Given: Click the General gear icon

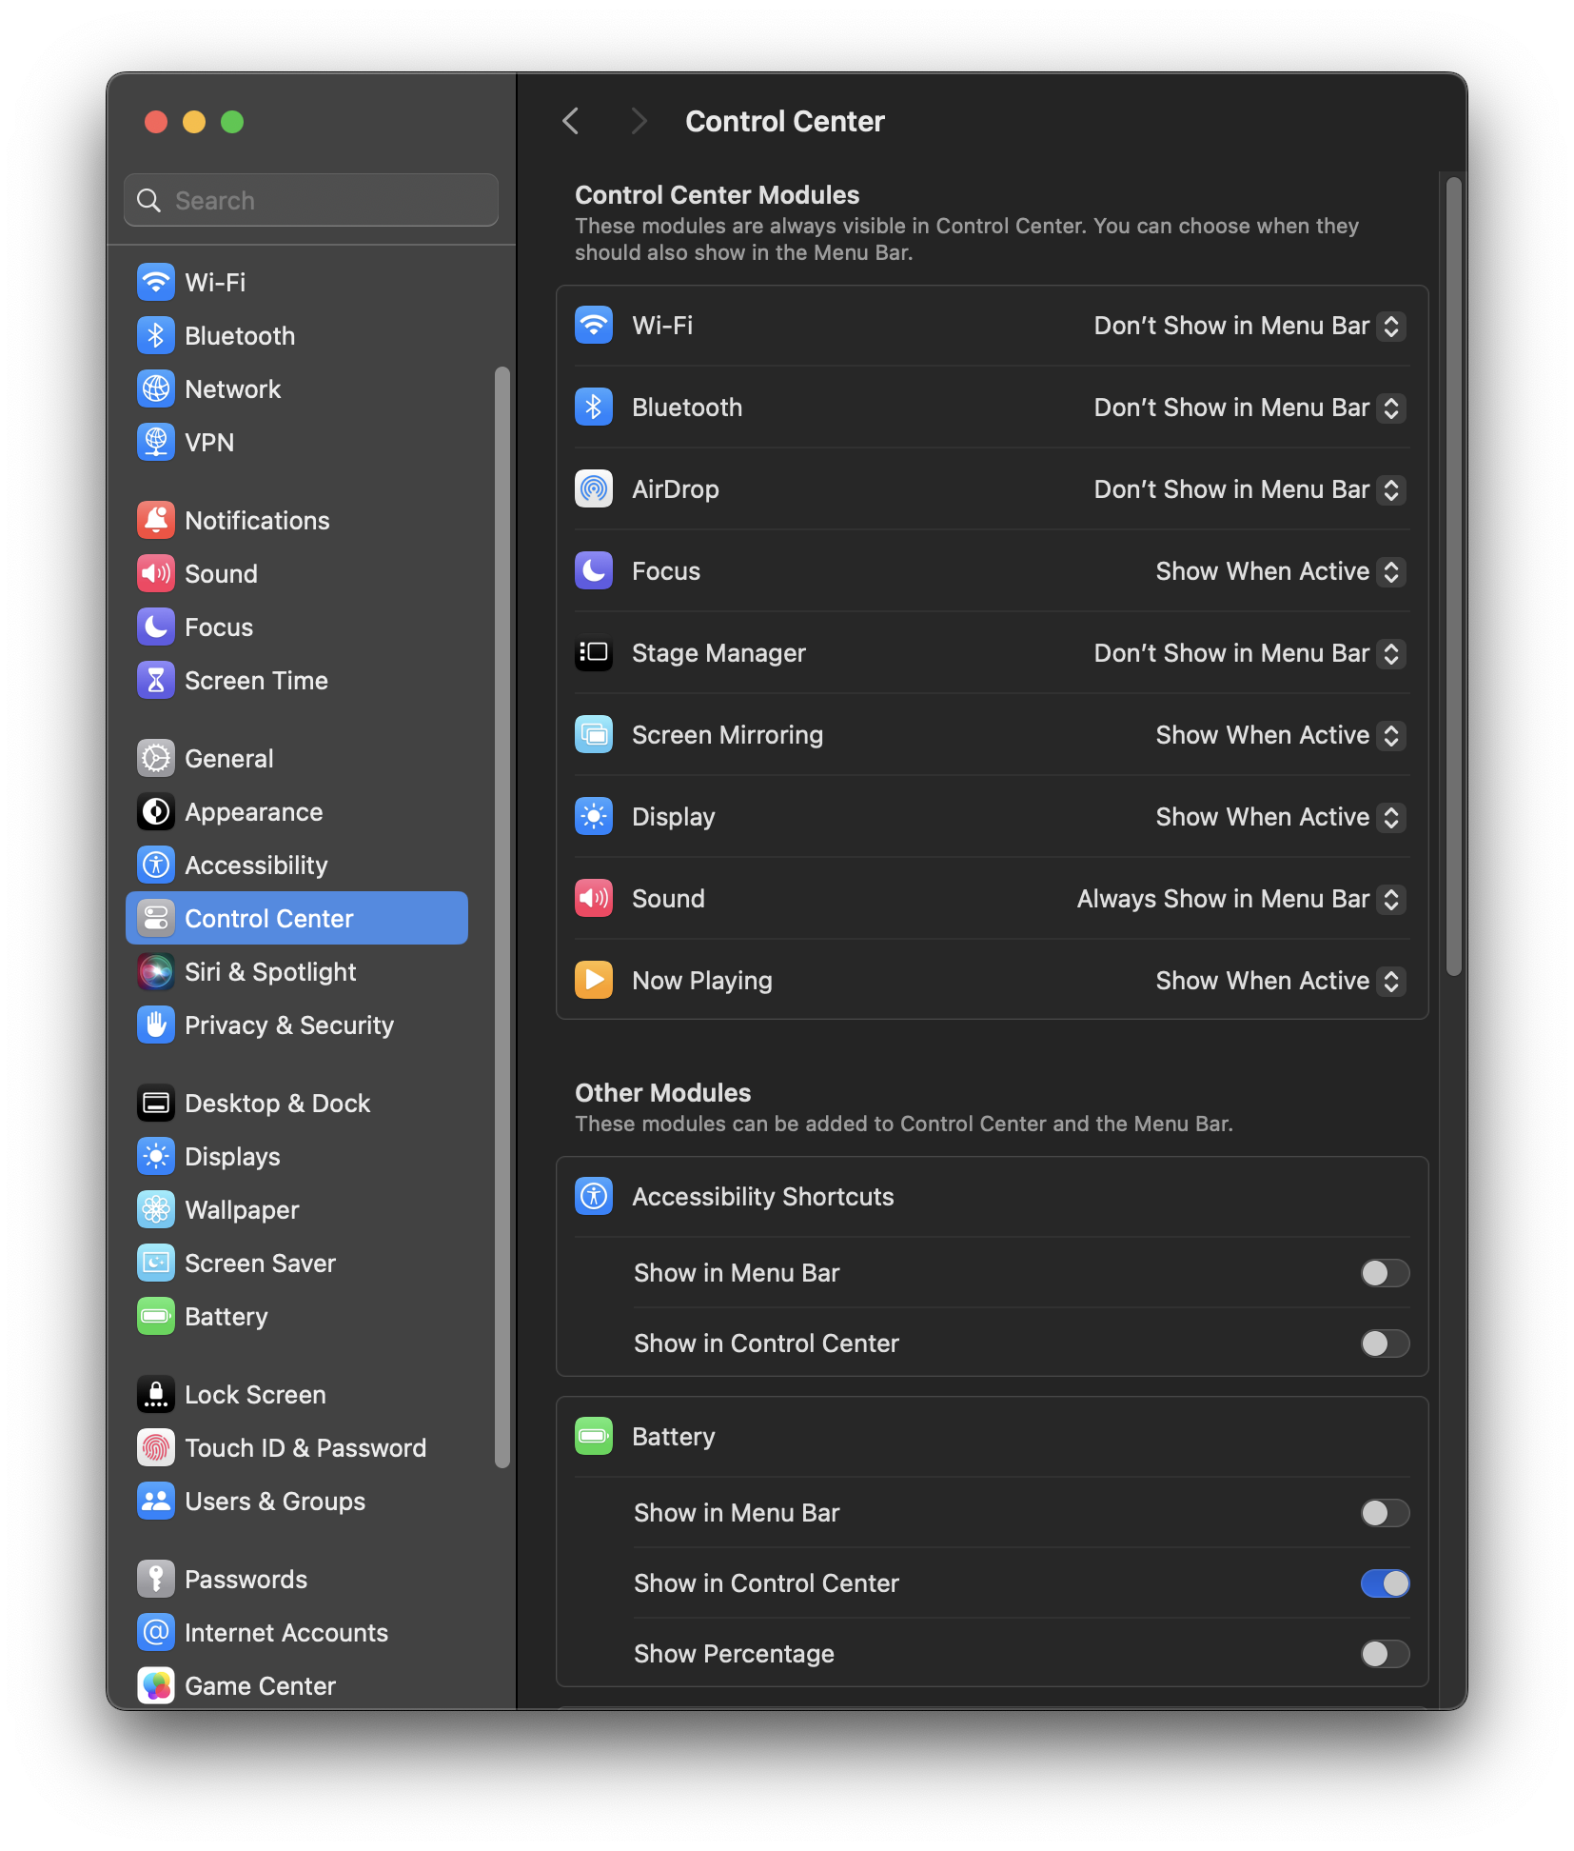Looking at the screenshot, I should [156, 758].
